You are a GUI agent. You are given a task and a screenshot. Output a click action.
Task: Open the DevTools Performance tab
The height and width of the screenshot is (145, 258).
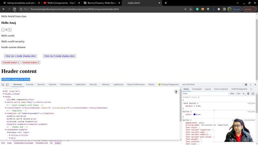click(x=66, y=85)
